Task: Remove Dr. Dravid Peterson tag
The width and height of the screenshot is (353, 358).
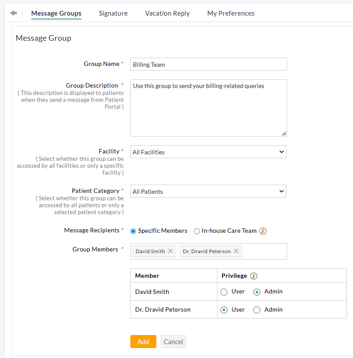Action: click(236, 251)
